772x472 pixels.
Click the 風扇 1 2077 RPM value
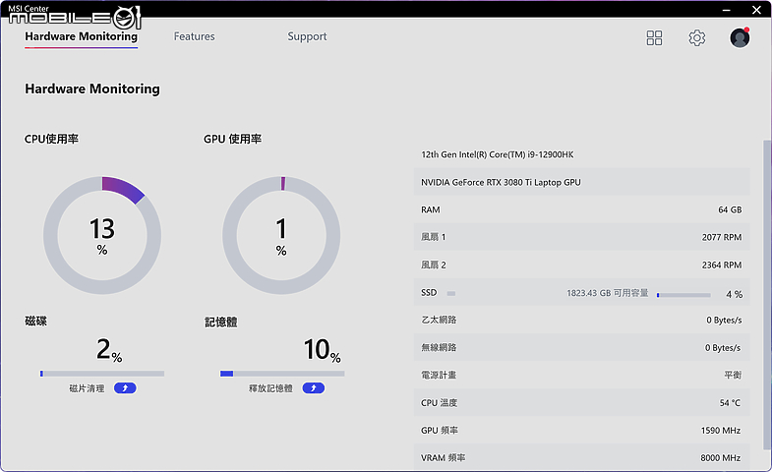[721, 237]
